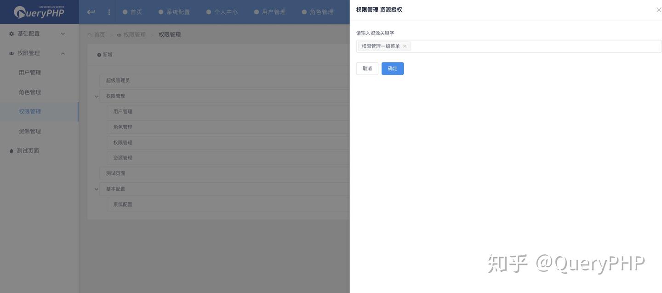Switch to the 角色管理 tab

coord(318,12)
